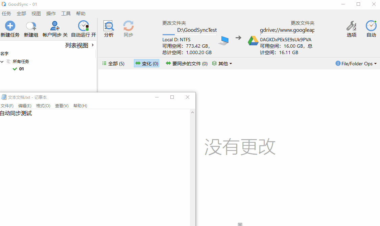This screenshot has height=226, width=380.
Task: Open the 操作 menu
Action: coord(51,14)
